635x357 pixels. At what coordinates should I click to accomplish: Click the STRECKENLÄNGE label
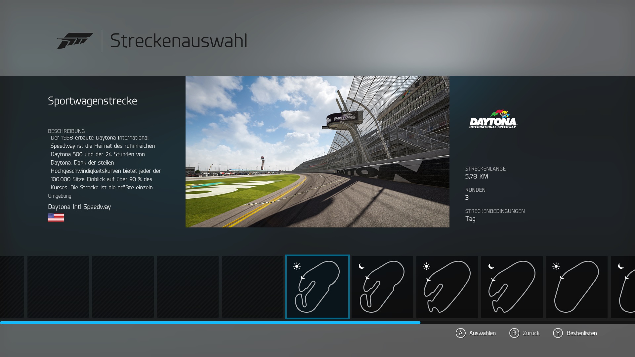(x=485, y=169)
